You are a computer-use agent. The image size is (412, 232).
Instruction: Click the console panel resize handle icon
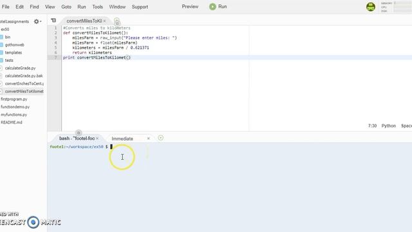(x=79, y=133)
